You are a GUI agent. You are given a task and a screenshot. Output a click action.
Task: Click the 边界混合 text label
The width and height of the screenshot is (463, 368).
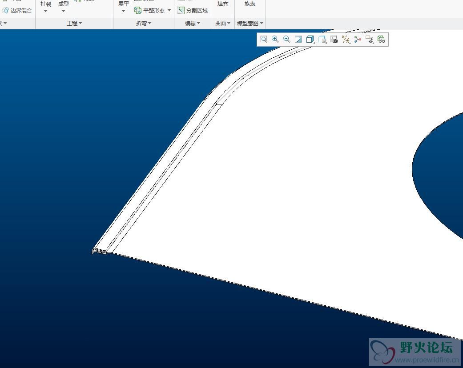pyautogui.click(x=21, y=10)
